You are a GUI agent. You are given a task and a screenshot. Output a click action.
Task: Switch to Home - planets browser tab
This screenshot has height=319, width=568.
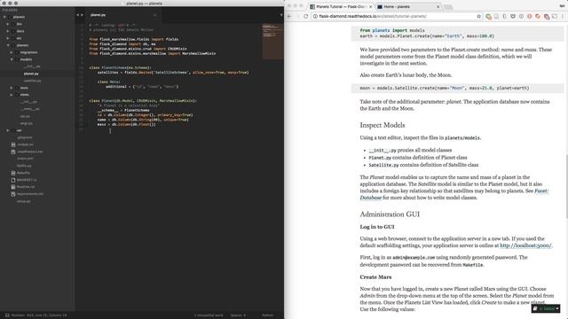407,7
